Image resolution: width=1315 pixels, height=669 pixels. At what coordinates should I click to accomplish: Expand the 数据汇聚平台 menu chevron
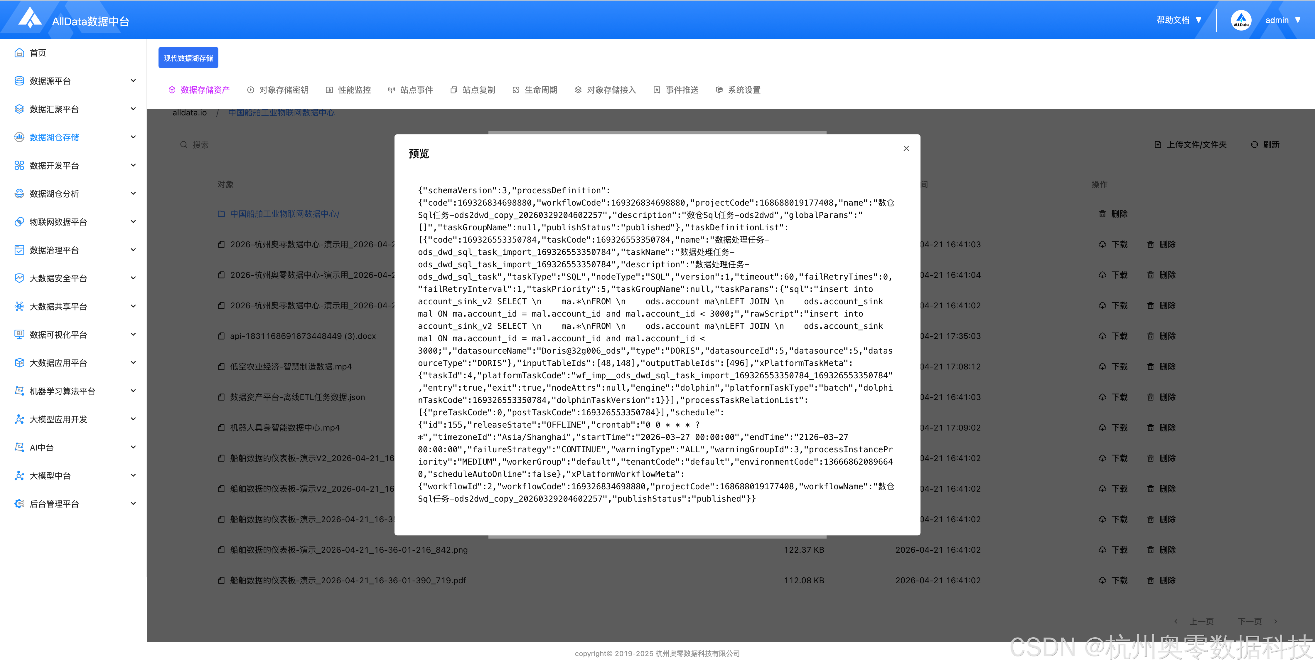coord(133,109)
